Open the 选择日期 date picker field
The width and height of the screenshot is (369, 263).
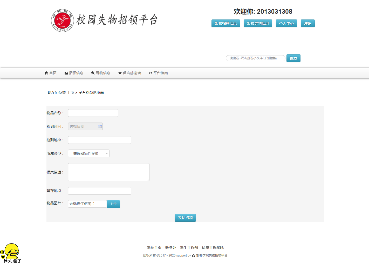pos(85,126)
